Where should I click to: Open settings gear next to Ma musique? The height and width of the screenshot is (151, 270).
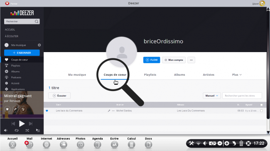(39, 45)
